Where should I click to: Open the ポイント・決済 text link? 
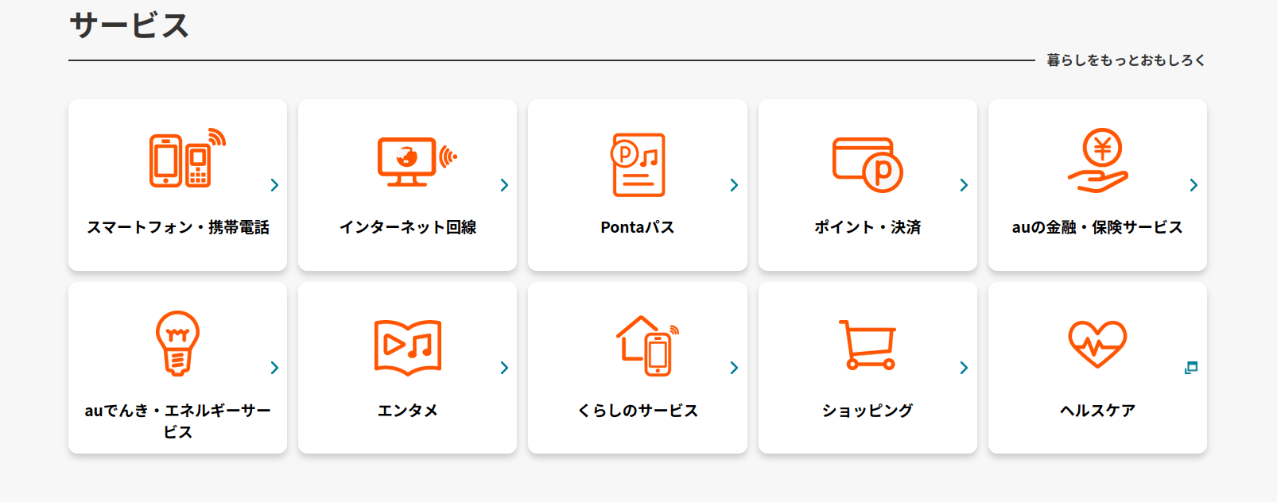click(x=868, y=227)
